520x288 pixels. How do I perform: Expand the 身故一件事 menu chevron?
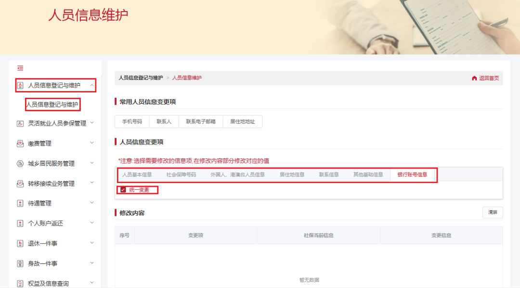coord(92,263)
